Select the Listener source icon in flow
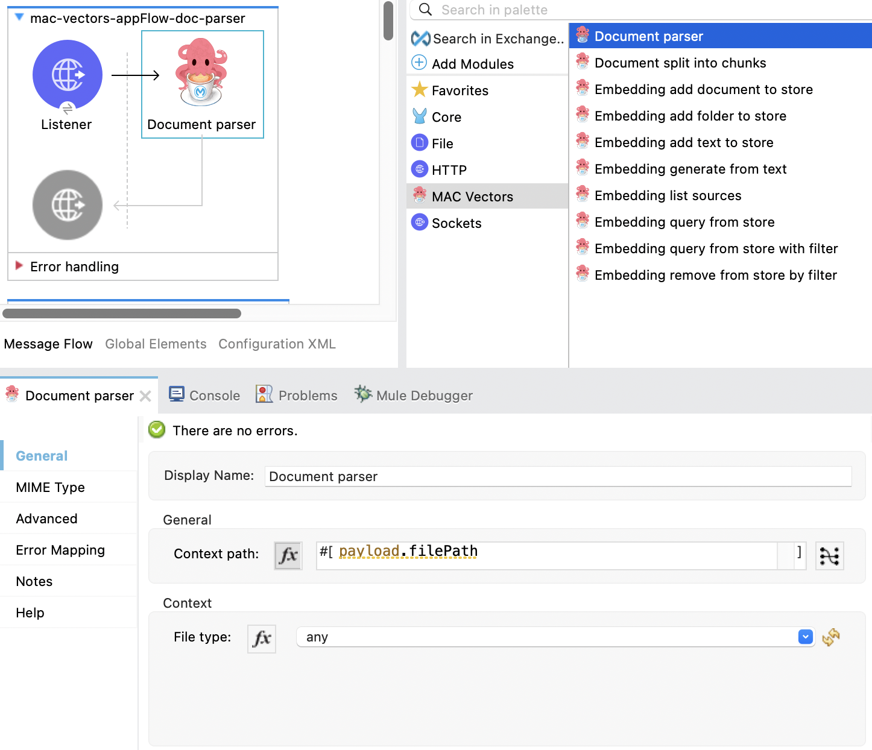 [68, 75]
